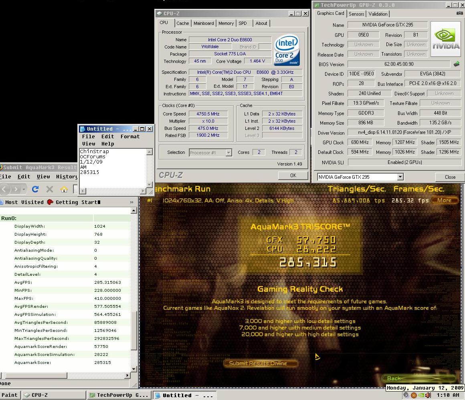465x400 pixels.
Task: Open the Notepad Help menu
Action: click(108, 143)
